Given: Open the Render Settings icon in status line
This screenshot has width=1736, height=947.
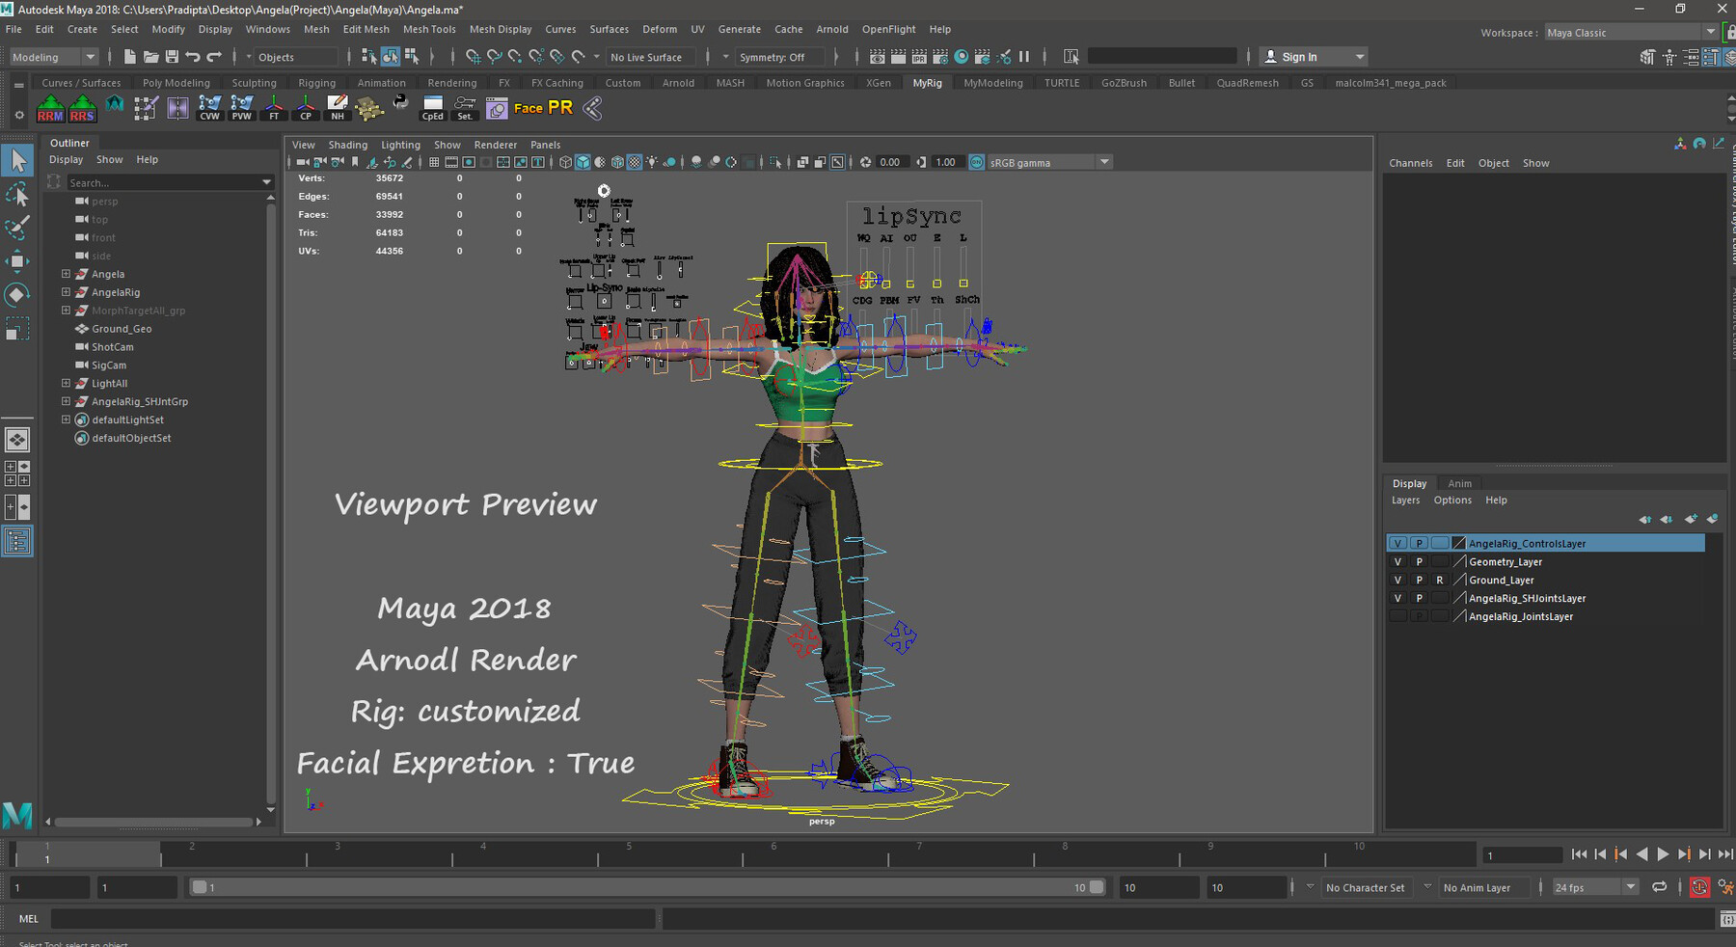Looking at the screenshot, I should (x=940, y=59).
